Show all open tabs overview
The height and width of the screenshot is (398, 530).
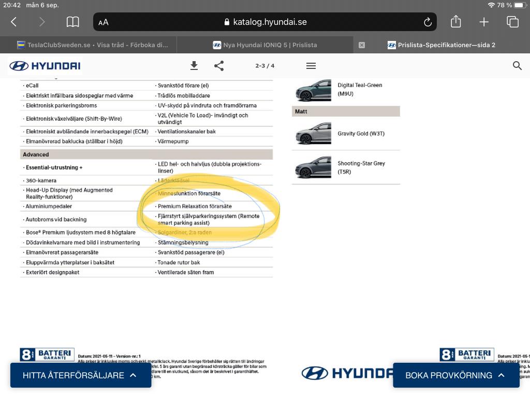coord(512,22)
